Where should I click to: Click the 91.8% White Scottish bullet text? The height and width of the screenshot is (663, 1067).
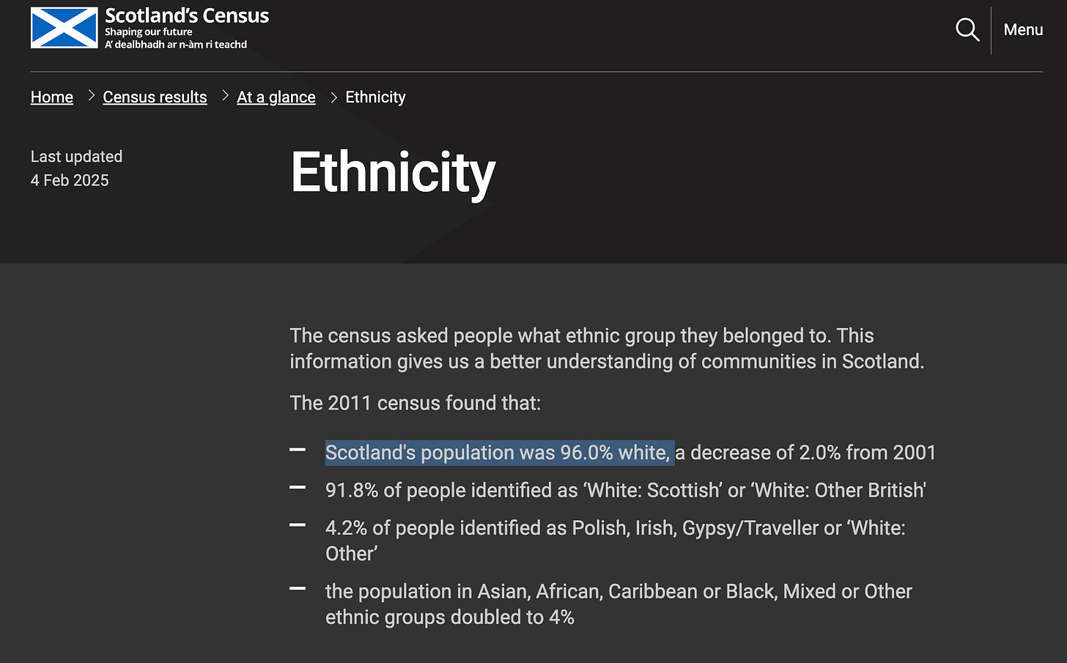click(626, 490)
